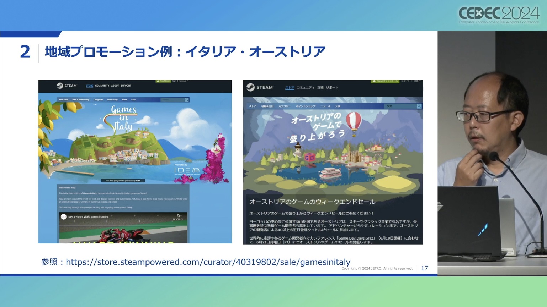Select the ポイントショップ tab
This screenshot has height=307, width=547.
[306, 106]
